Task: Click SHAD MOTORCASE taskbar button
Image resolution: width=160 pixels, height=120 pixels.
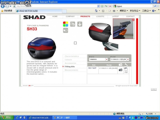Action: point(40,118)
